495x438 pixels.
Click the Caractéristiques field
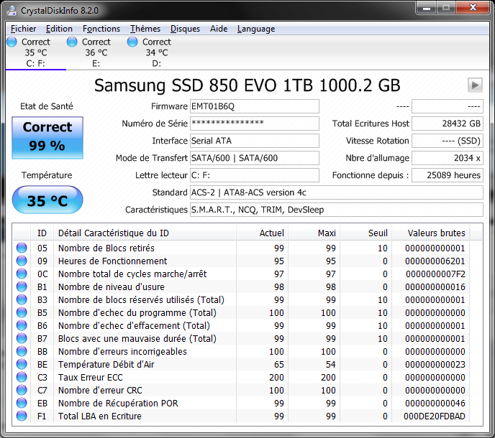337,210
